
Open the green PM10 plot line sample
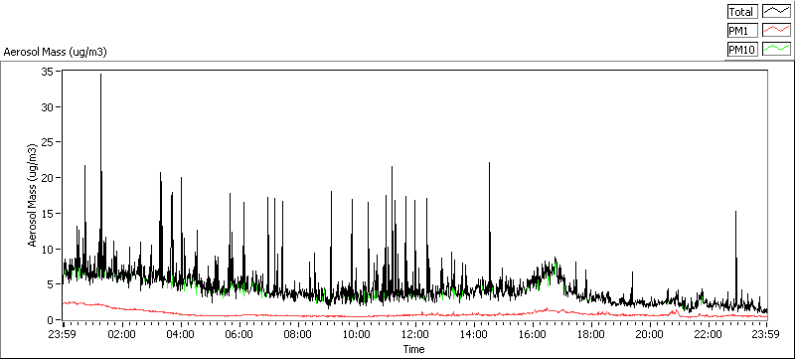click(x=776, y=50)
